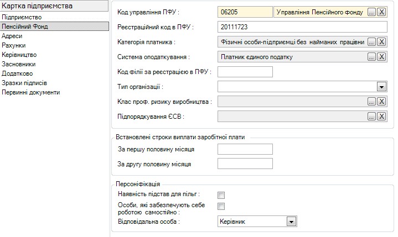
Task: Clear the Підпорядкування ЄСВ field
Action: coord(381,116)
